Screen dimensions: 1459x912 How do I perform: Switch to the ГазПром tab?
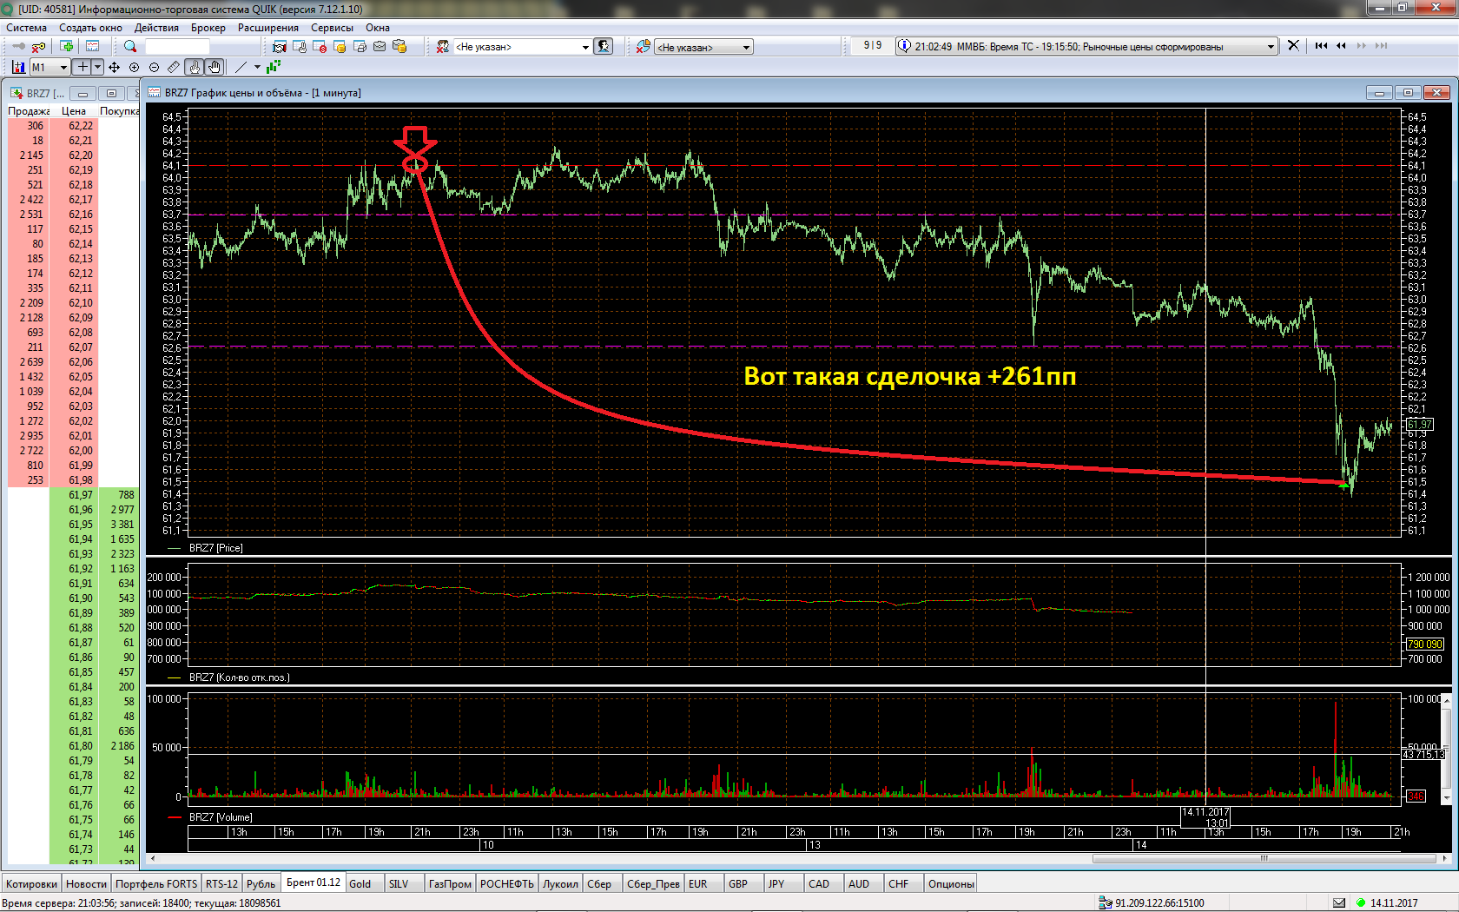click(450, 883)
